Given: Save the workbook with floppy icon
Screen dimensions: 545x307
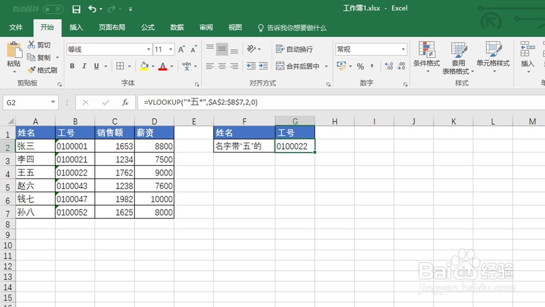Looking at the screenshot, I should 76,9.
